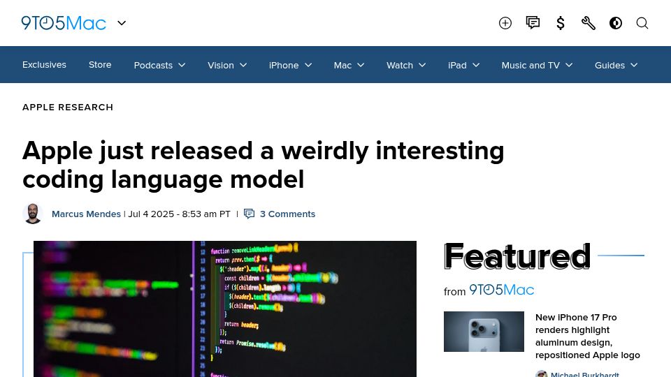Open the Exclusives nav item
Viewport: 671px width, 377px height.
[44, 65]
